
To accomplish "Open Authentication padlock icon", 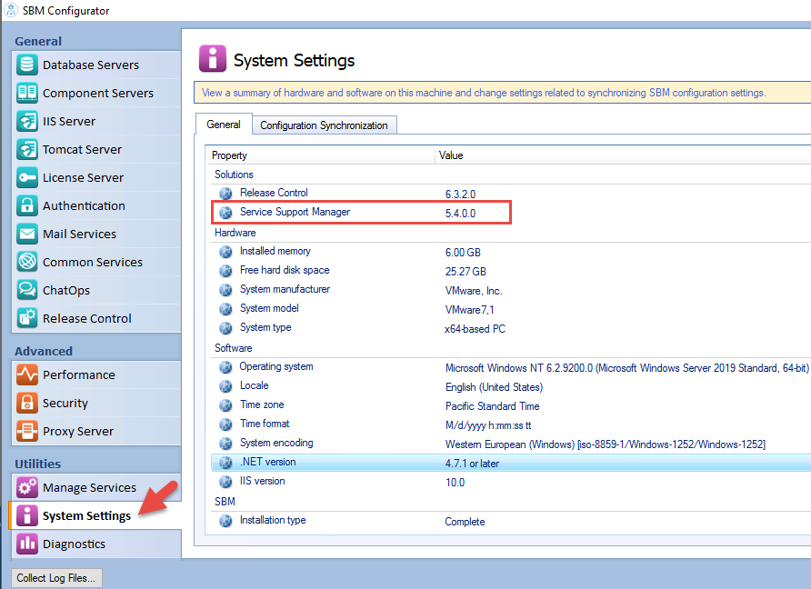I will pos(27,205).
